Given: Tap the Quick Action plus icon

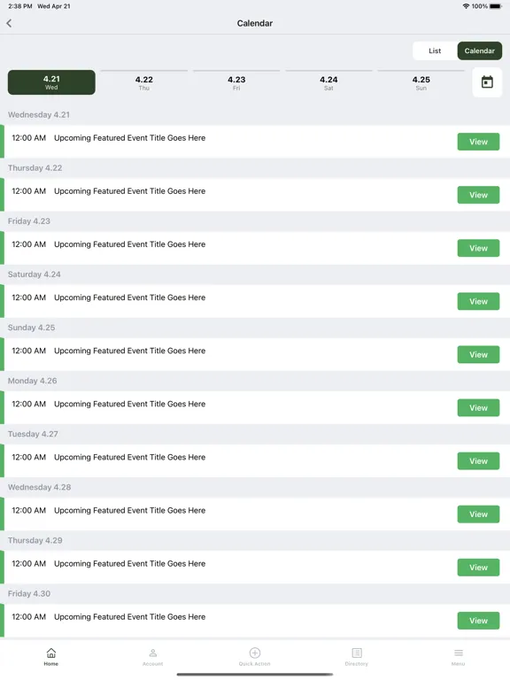Looking at the screenshot, I should pos(255,653).
